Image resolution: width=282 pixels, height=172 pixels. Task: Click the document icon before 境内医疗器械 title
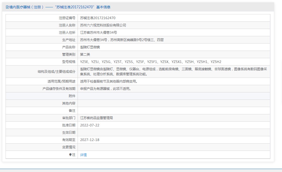tap(7, 7)
